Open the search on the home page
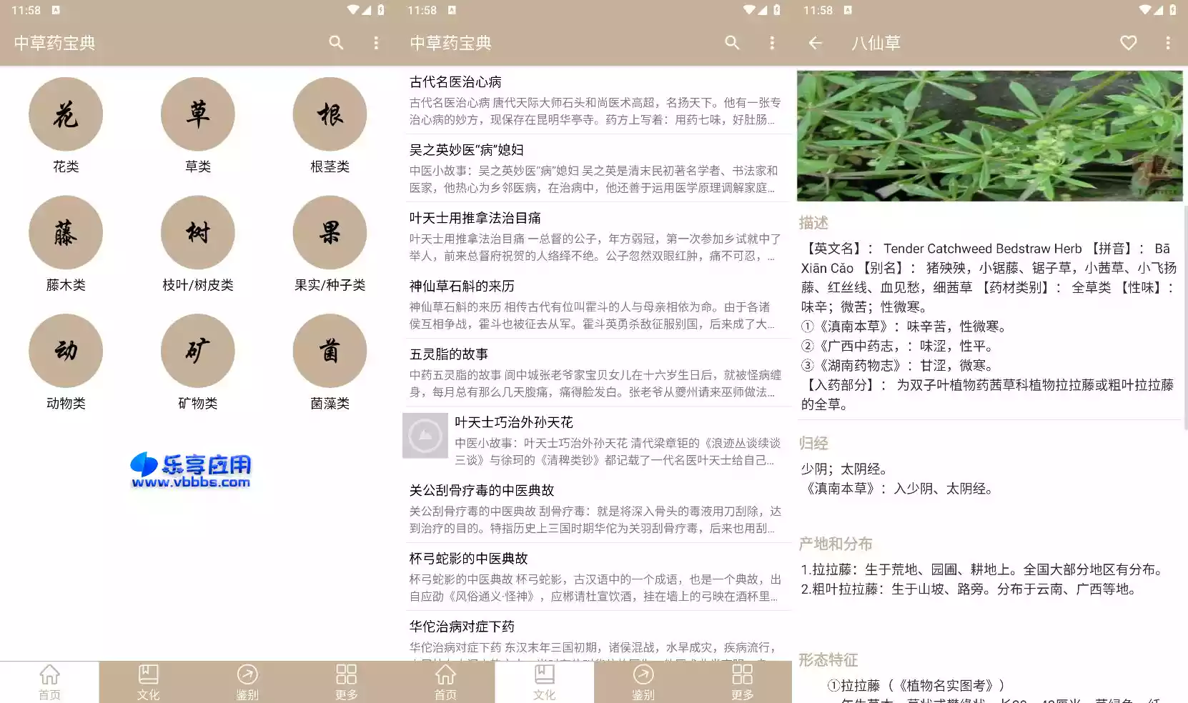1188x703 pixels. 336,43
